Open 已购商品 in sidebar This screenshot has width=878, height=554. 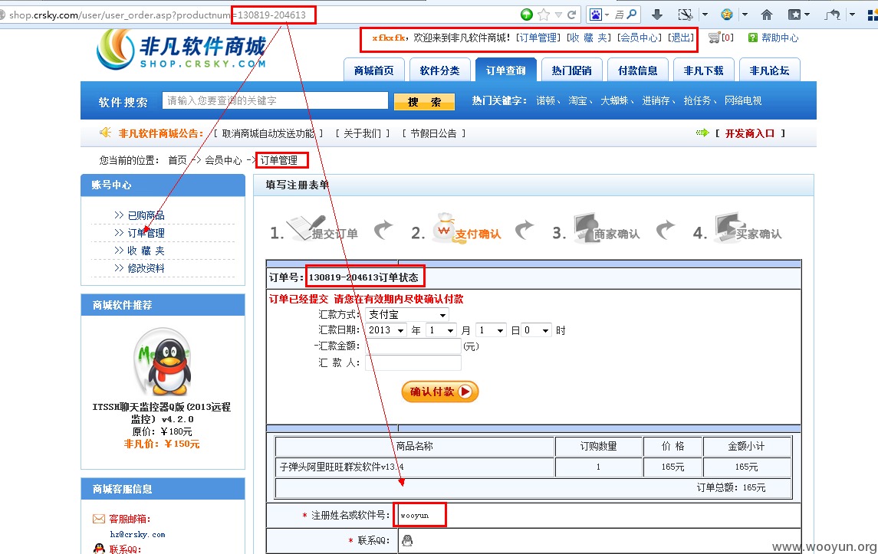click(x=146, y=215)
